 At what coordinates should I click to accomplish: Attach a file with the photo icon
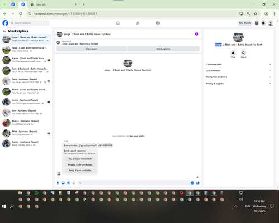tap(63, 183)
